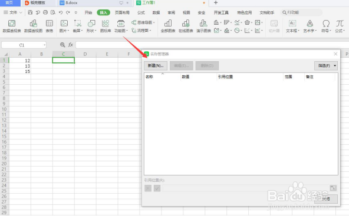Click the new tab plus button
This screenshot has height=219, width=349.
(x=215, y=3)
